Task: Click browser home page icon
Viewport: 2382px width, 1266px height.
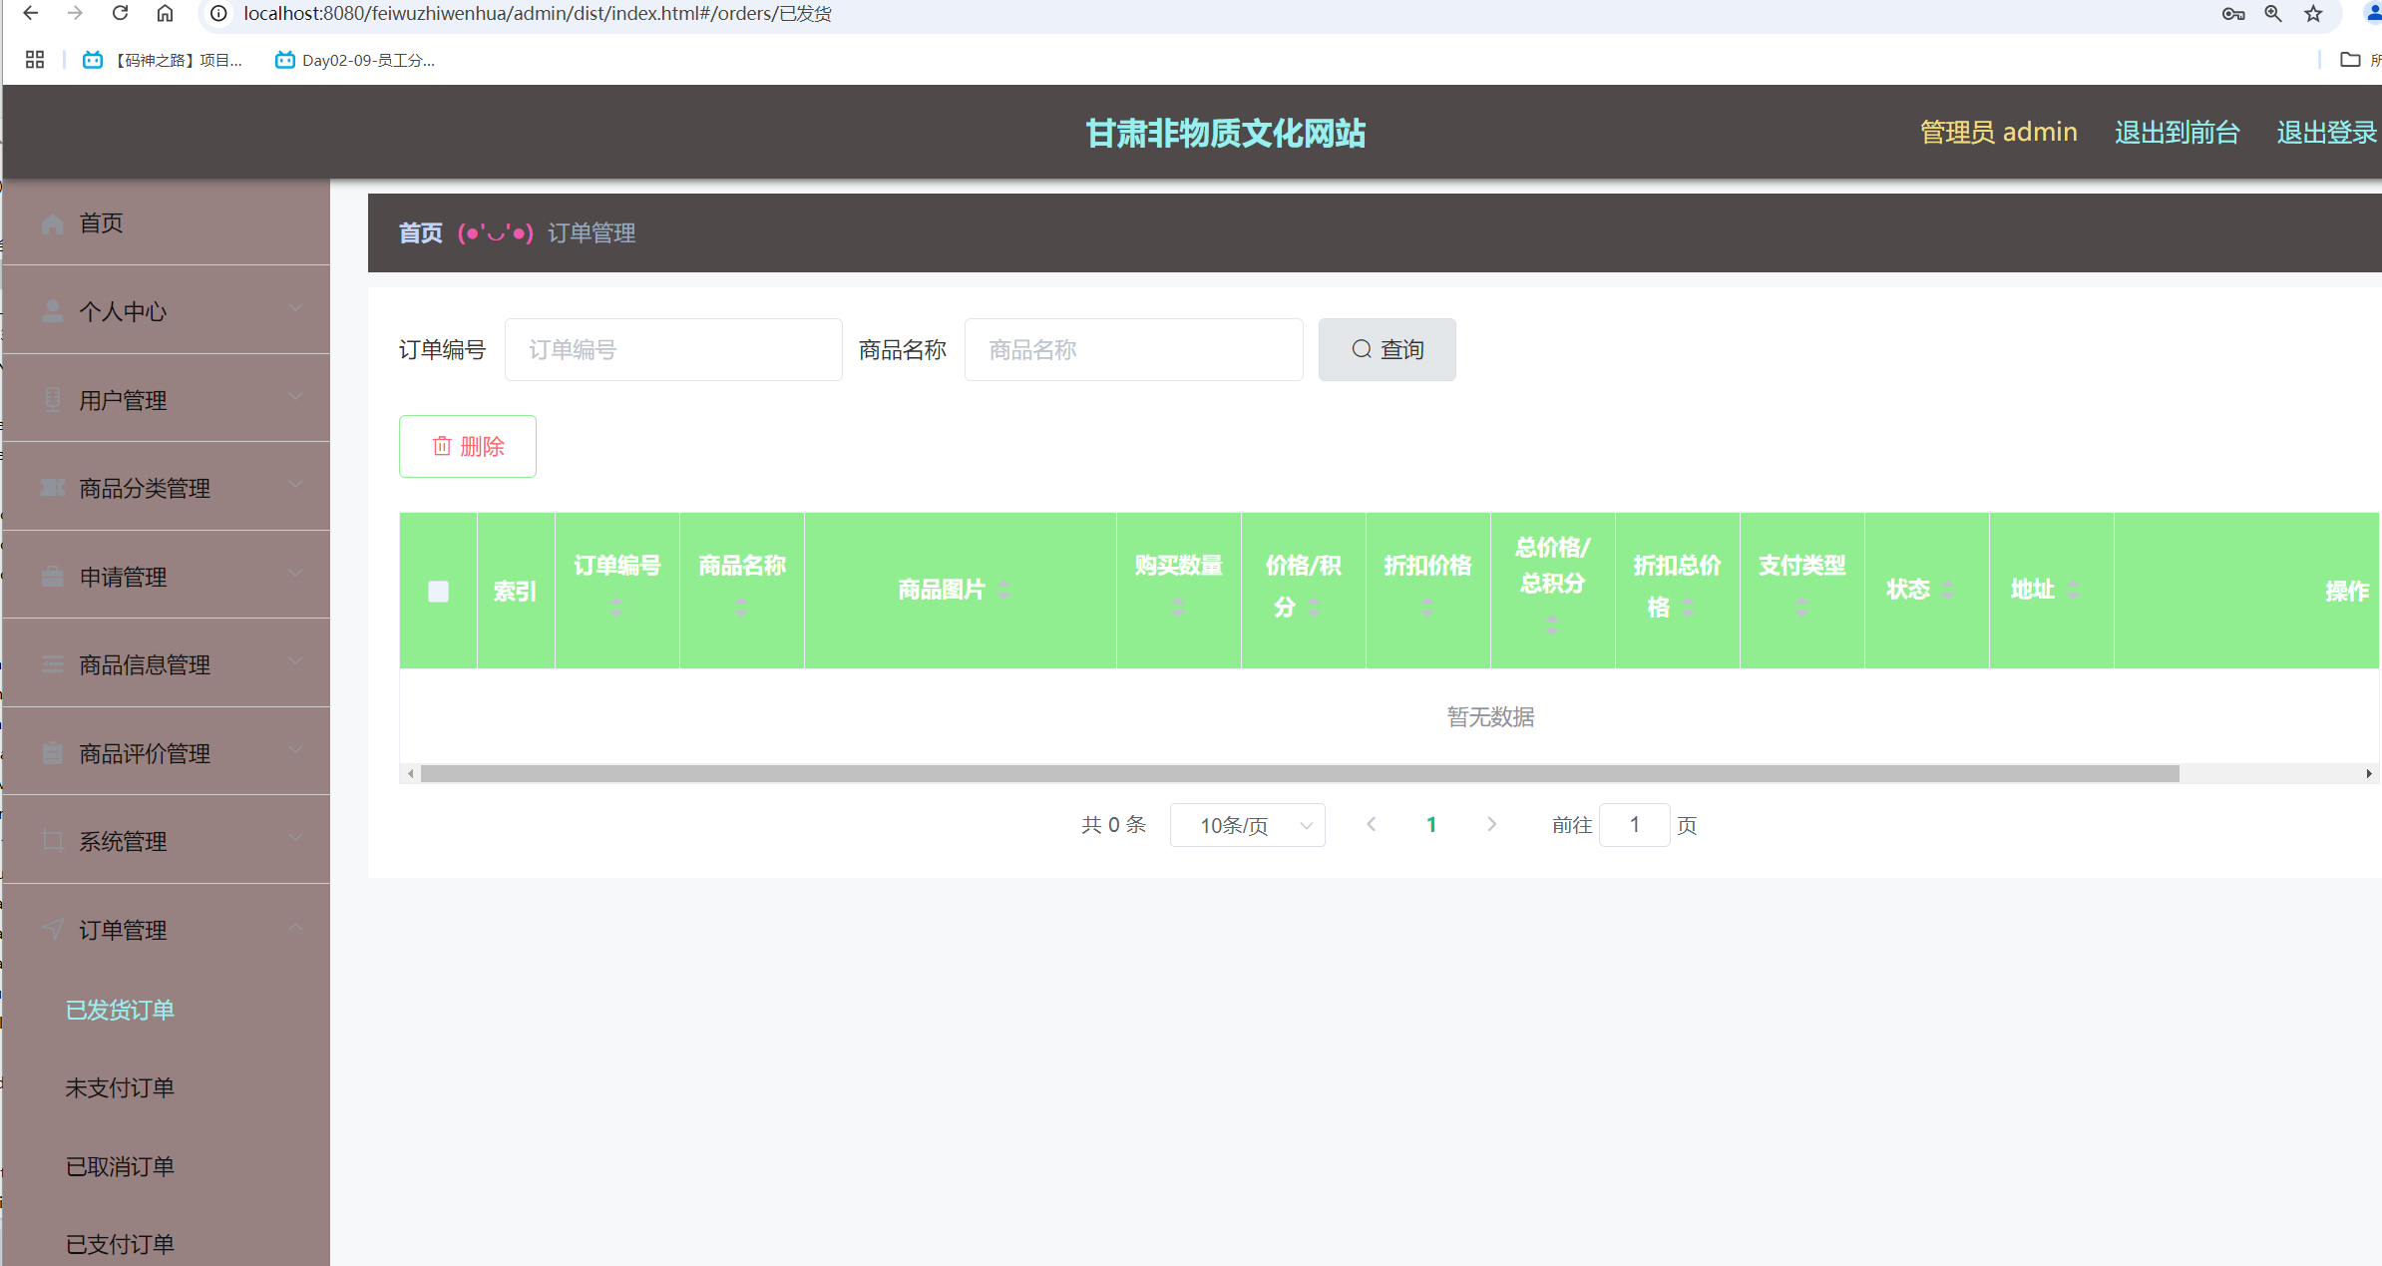Action: (x=165, y=13)
